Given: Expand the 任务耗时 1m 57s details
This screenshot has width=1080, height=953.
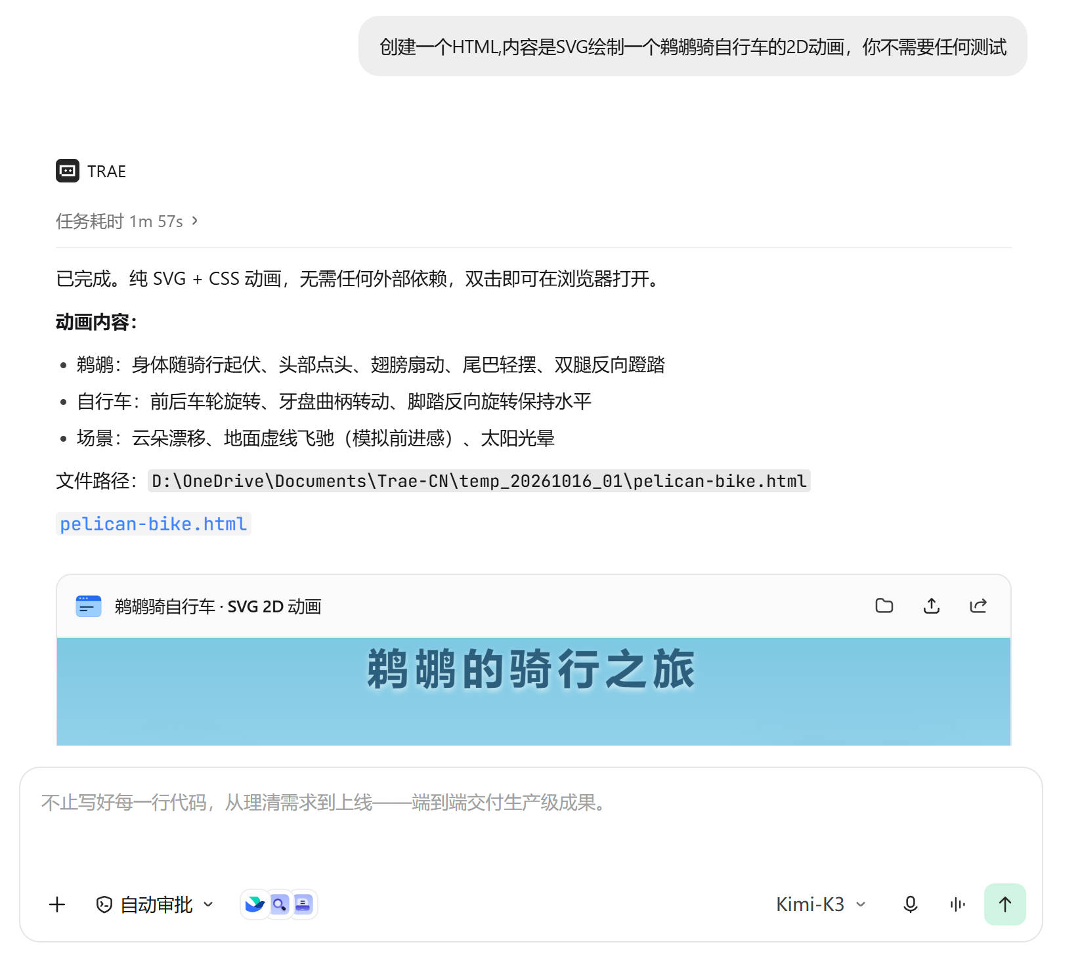Looking at the screenshot, I should click(x=127, y=221).
